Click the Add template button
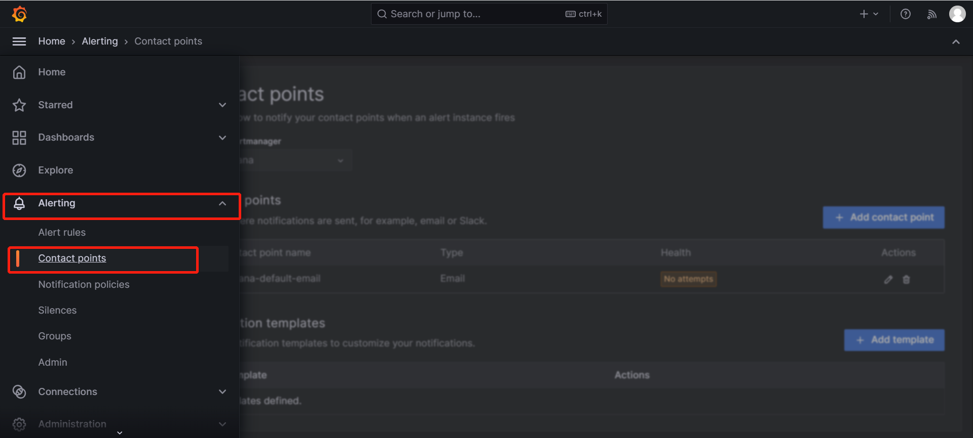Viewport: 973px width, 438px height. click(894, 340)
